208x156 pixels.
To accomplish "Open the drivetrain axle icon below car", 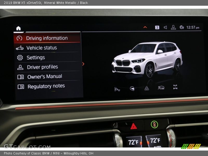I will tap(175, 87).
